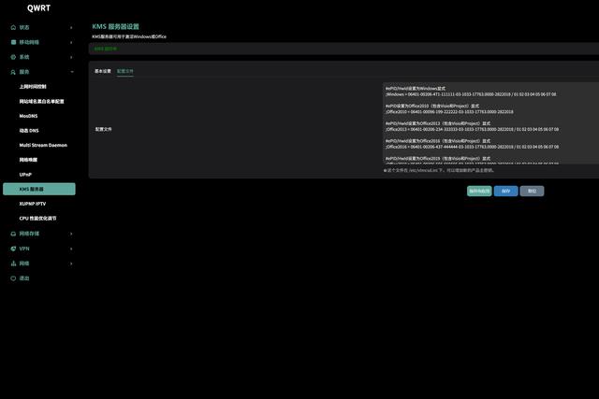
Task: Click the Office2010 ePID config line
Action: [449, 112]
